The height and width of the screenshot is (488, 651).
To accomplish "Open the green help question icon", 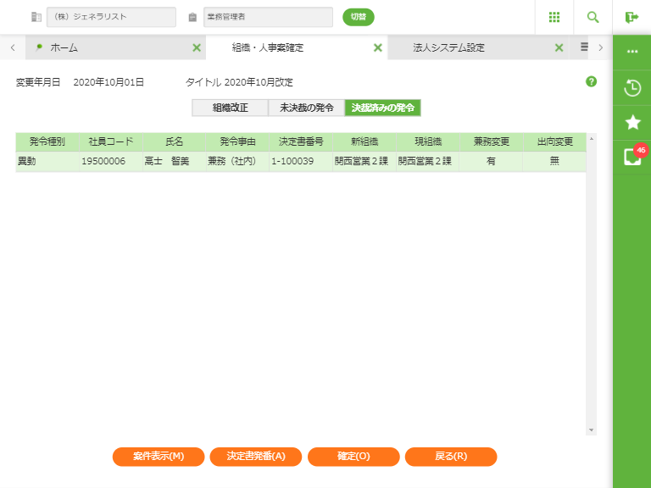I will [591, 82].
